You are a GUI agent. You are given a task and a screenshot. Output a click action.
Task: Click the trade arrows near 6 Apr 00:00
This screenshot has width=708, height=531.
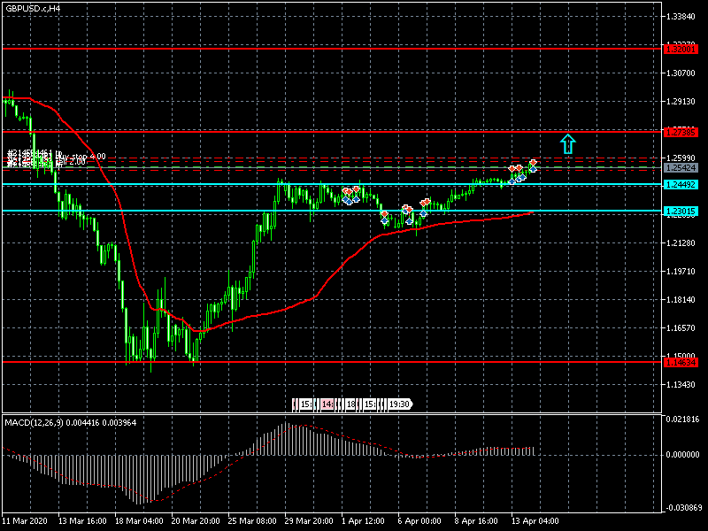click(407, 212)
